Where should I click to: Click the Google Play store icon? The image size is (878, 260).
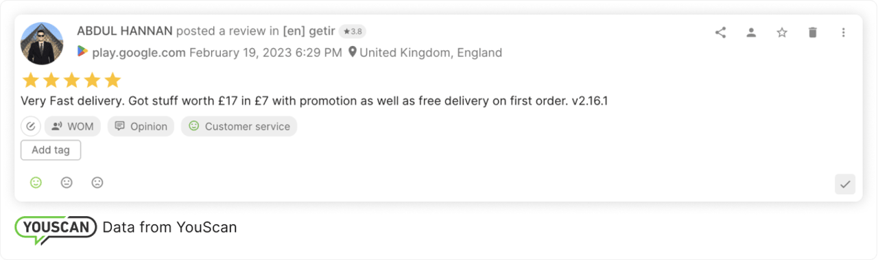(x=82, y=51)
